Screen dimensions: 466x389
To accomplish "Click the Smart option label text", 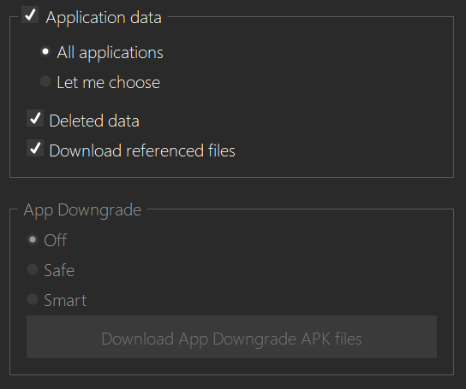I will (x=65, y=300).
